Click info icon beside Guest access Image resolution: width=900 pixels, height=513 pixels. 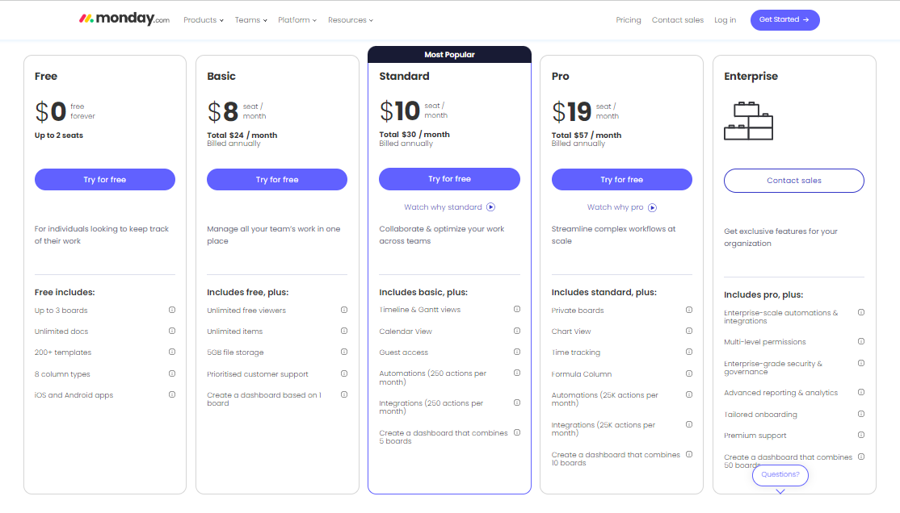[517, 352]
